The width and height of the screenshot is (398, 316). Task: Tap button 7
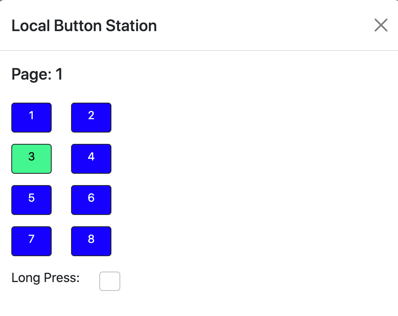coord(31,241)
